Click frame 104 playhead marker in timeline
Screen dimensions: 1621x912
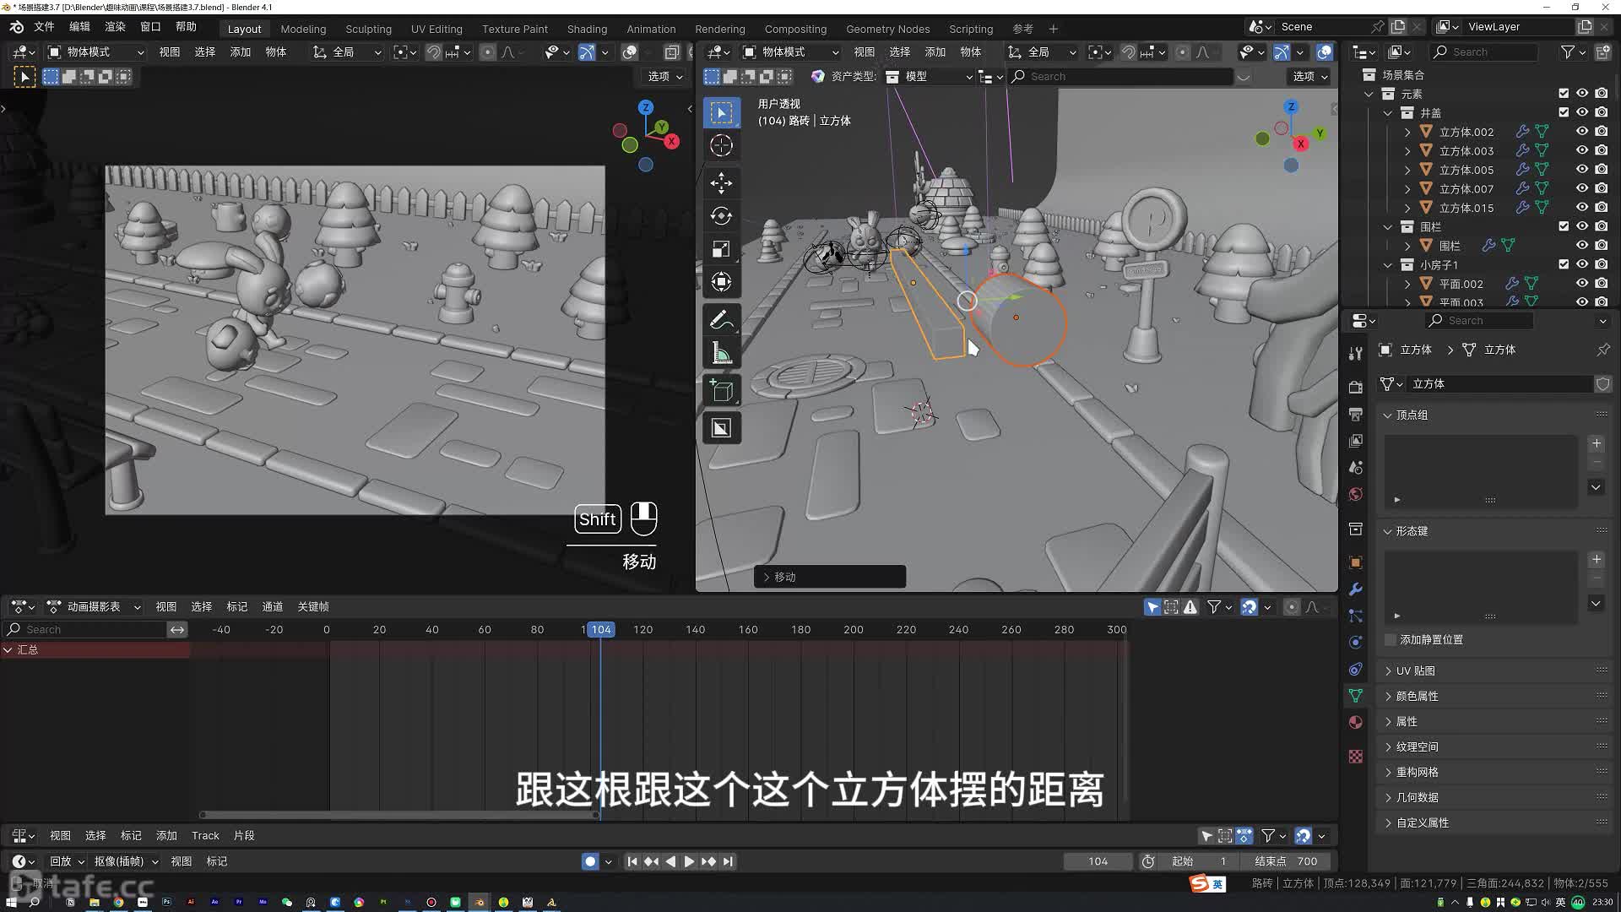601,630
